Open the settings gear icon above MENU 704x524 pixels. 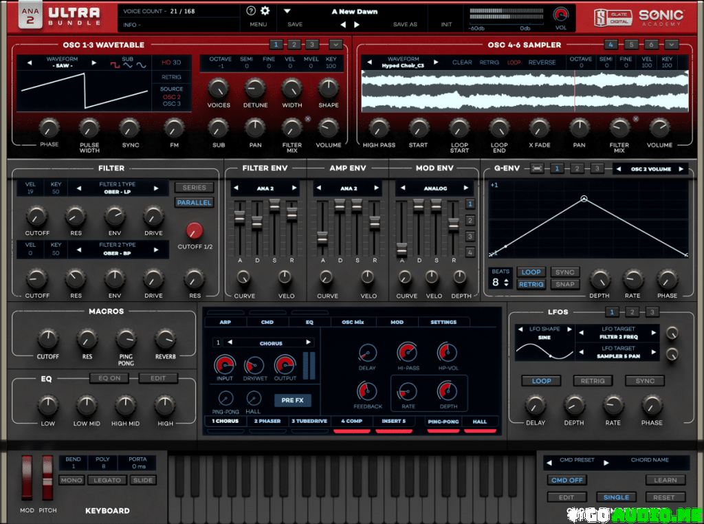click(265, 10)
